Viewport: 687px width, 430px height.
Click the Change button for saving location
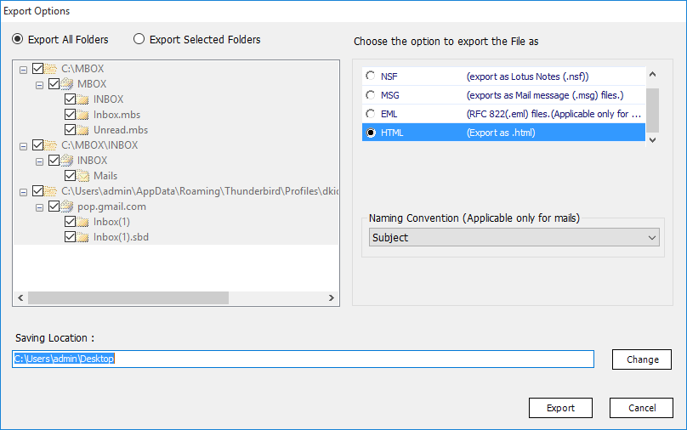tap(642, 359)
